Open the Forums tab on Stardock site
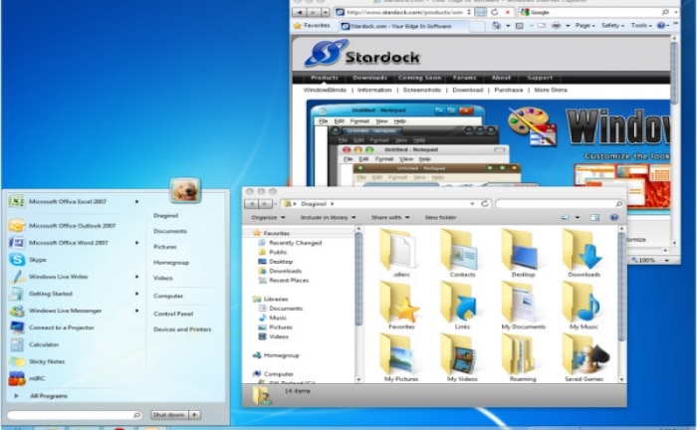Screen dimensions: 697x430 [x=465, y=78]
